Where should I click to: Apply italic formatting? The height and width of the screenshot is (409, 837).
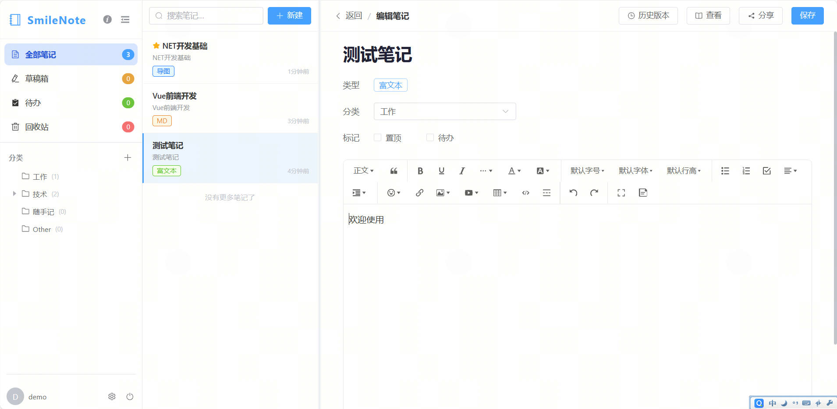pos(462,171)
